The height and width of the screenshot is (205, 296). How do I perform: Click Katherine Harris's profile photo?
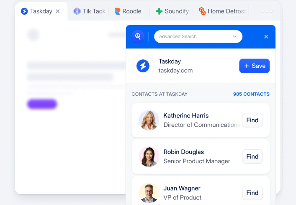click(x=149, y=120)
